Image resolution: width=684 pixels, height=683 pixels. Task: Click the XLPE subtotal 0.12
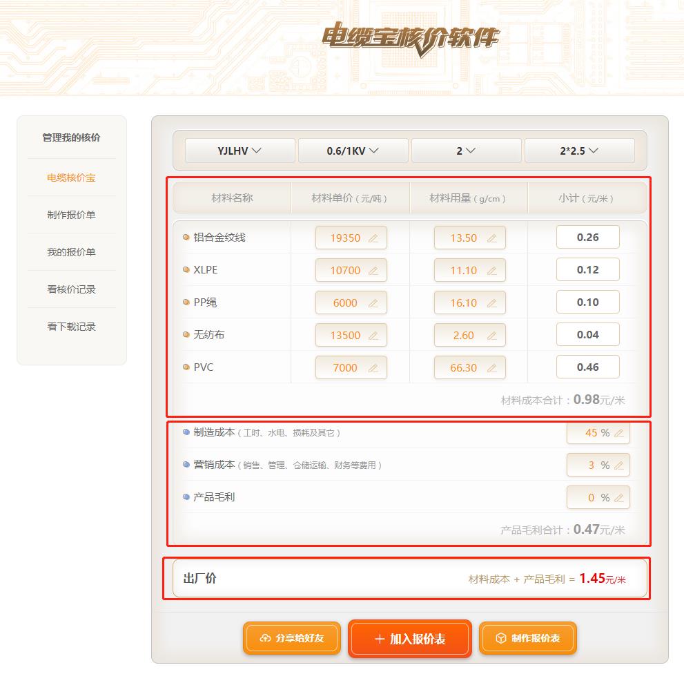tap(588, 270)
